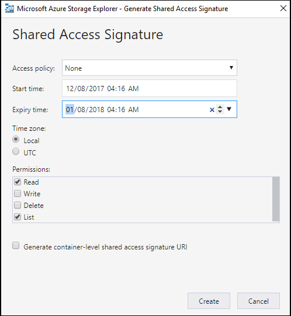Select None in Access policy combo box
Screen dimensions: 291x316
pos(150,68)
